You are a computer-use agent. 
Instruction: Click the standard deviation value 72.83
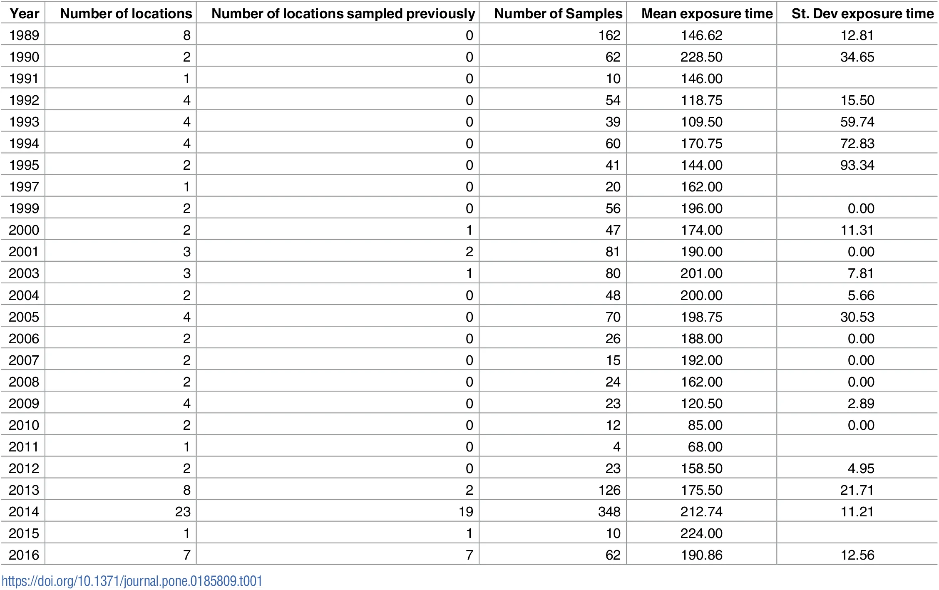pos(857,144)
